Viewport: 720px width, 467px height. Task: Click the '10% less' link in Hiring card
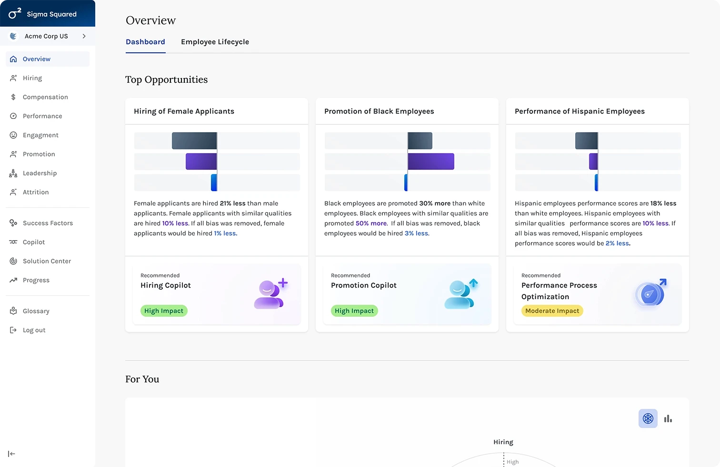point(175,223)
